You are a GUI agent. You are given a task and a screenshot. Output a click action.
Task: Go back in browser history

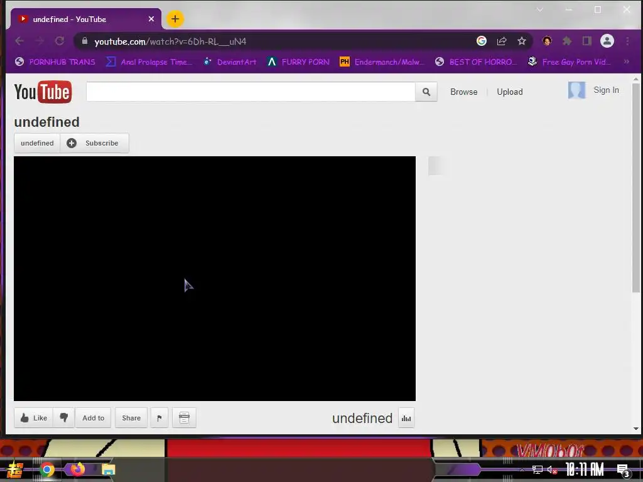pos(19,41)
